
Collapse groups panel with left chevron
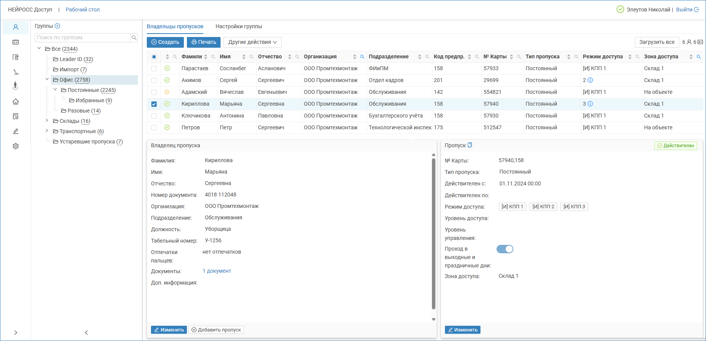[x=86, y=333]
